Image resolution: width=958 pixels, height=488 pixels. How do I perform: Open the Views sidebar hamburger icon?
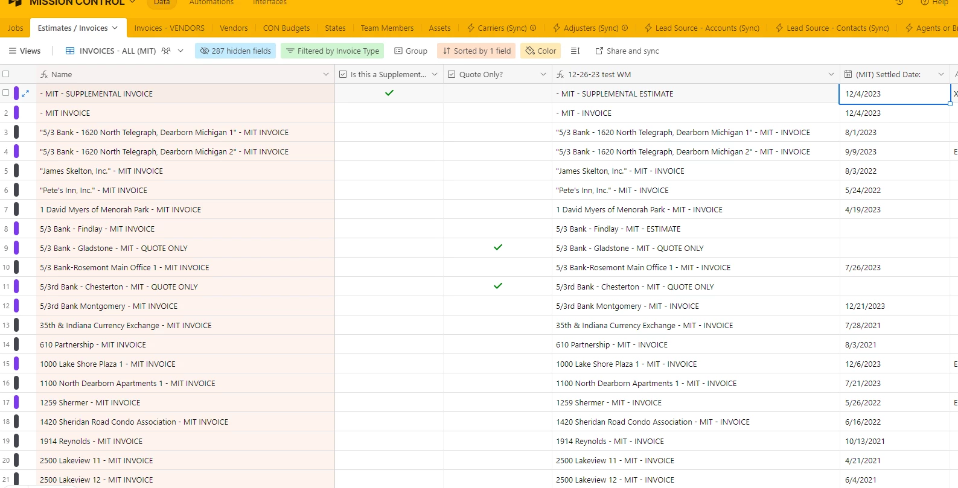[12, 51]
